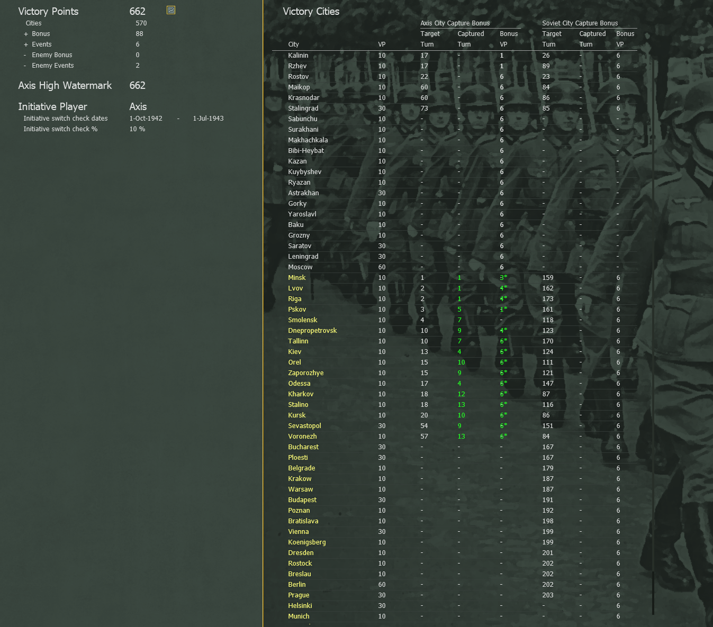Click the Enemy Bonus row label
Viewport: 713px width, 627px height.
coord(52,55)
